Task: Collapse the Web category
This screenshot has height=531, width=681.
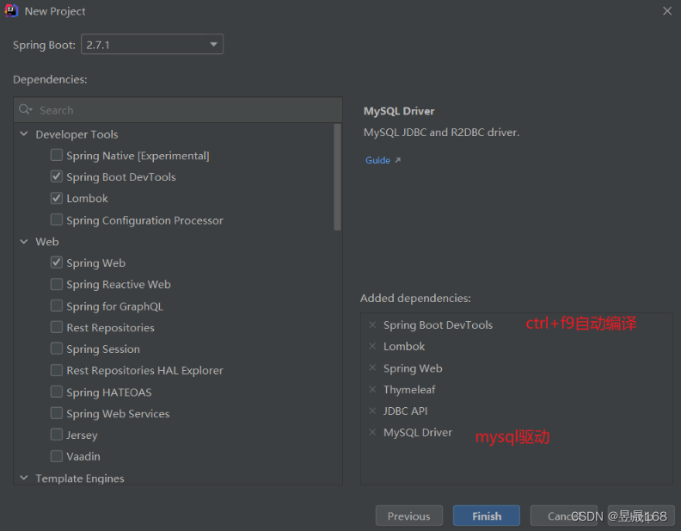Action: click(x=24, y=241)
